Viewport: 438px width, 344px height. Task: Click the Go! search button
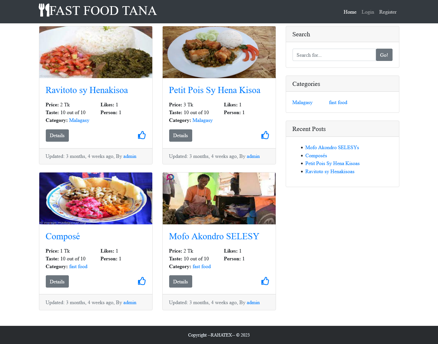pos(384,55)
